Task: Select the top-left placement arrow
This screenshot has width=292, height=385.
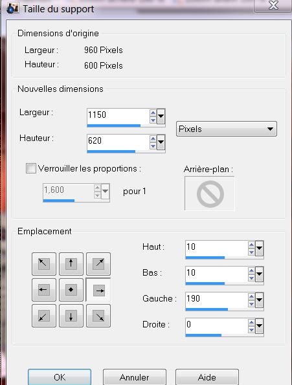Action: tap(44, 264)
